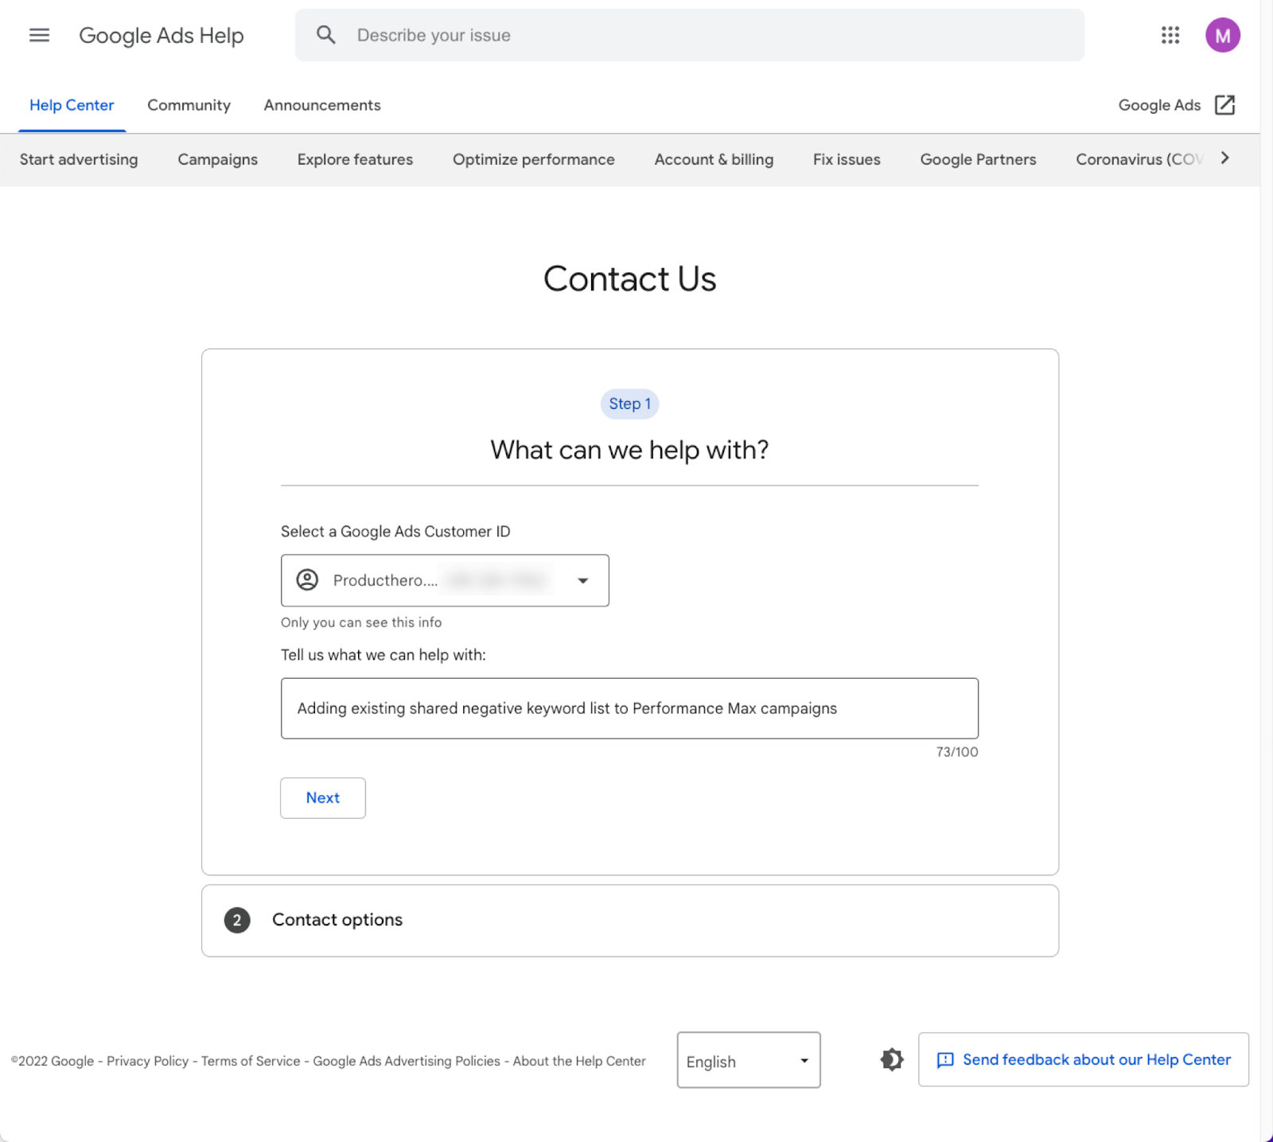Viewport: 1273px width, 1142px height.
Task: Click the feedback speech bubble icon
Action: [945, 1060]
